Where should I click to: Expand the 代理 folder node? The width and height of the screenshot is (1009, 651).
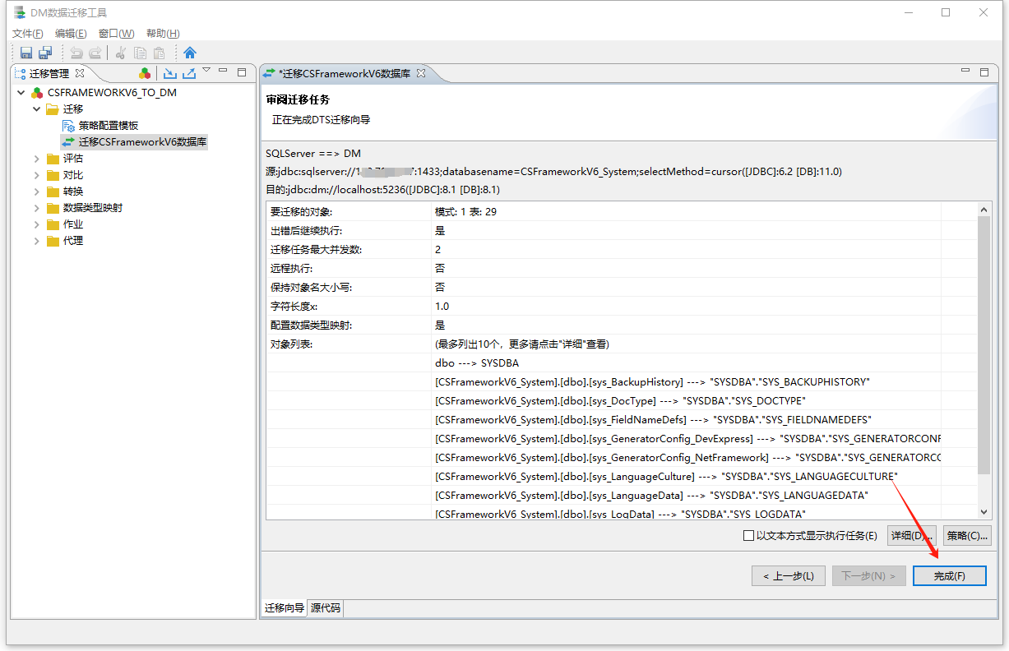coord(36,241)
